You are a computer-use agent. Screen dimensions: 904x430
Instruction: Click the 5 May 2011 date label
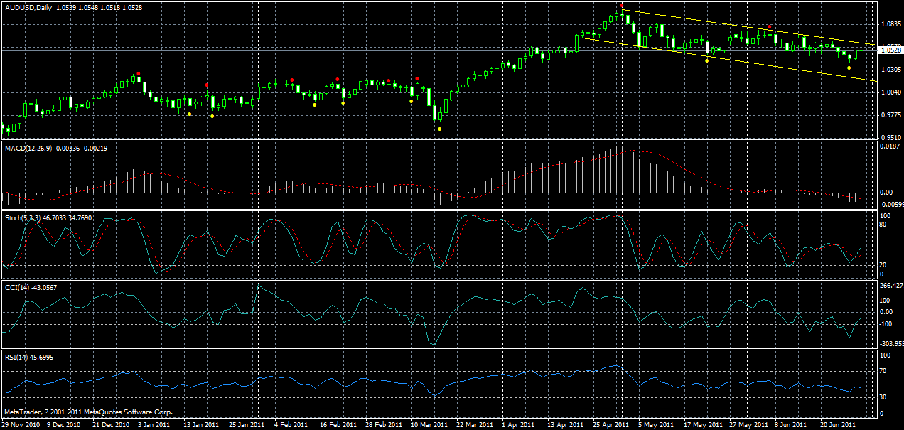tap(655, 424)
